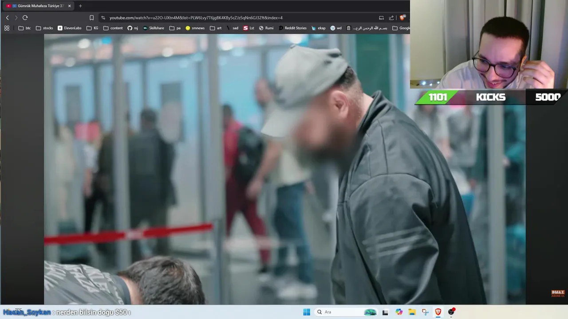Open Task View on the taskbar
The image size is (568, 319).
pos(385,312)
